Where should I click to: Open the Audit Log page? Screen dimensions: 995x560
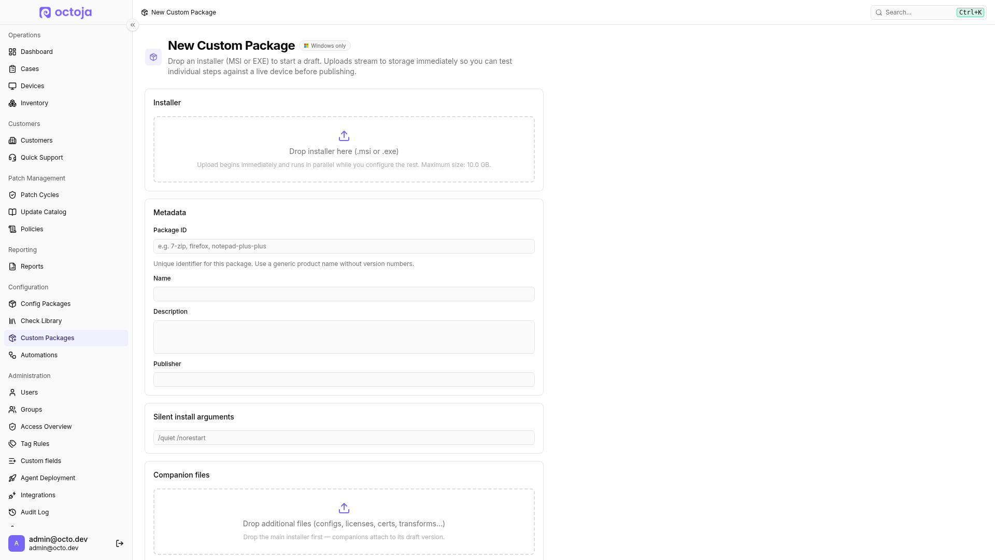pos(66,512)
